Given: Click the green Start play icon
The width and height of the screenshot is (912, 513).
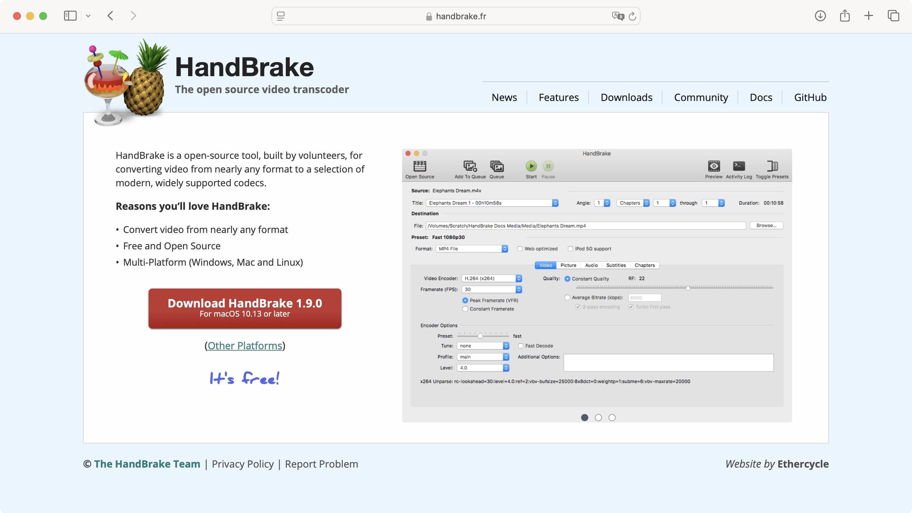Looking at the screenshot, I should pos(531,166).
